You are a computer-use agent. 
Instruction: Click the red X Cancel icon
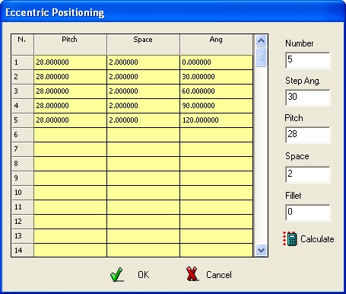[192, 274]
